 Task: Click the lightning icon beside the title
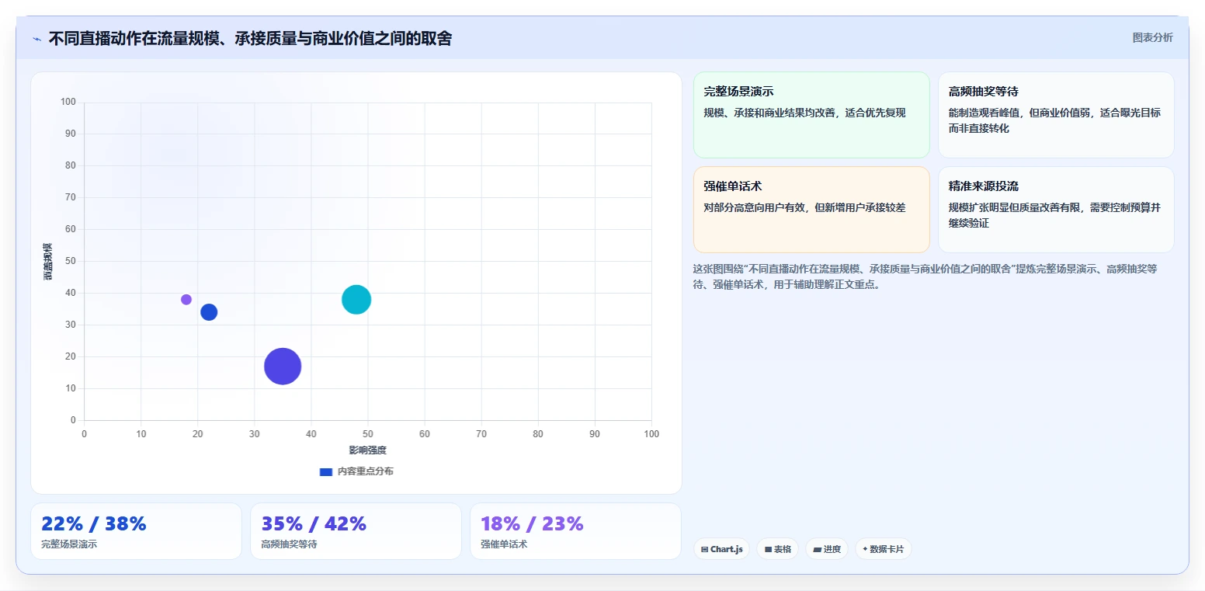(36, 39)
